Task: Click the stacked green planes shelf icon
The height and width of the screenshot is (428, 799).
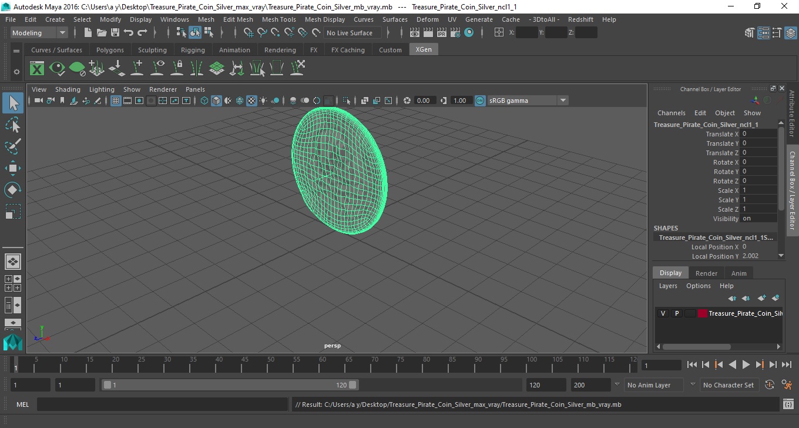Action: [x=217, y=69]
